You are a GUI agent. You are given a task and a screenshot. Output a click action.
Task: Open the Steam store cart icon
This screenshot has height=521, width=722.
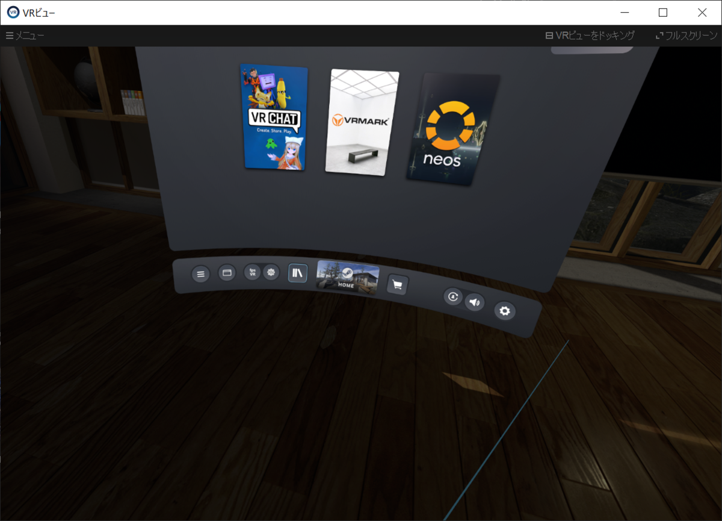tap(397, 285)
